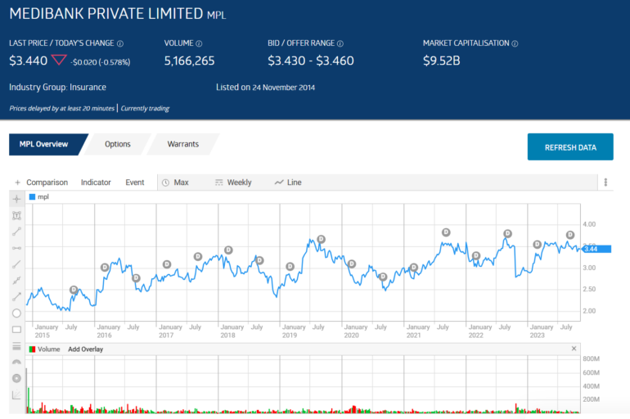Click the Volume panel label
The height and width of the screenshot is (419, 630).
pyautogui.click(x=48, y=349)
